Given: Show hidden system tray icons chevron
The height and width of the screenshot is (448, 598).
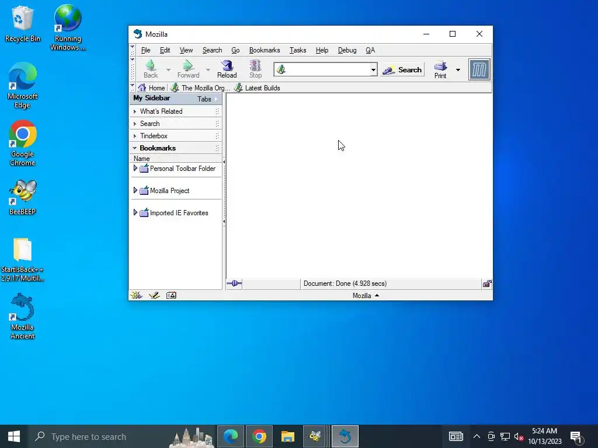Looking at the screenshot, I should (x=477, y=436).
